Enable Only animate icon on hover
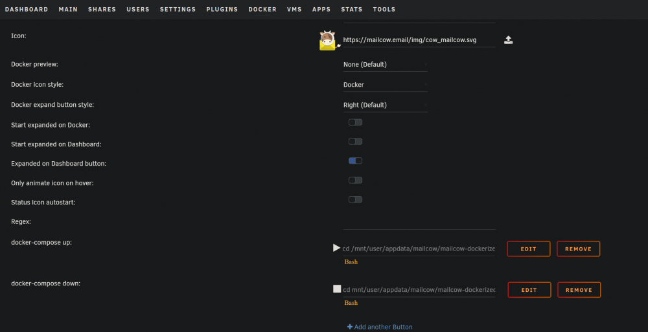This screenshot has width=648, height=332. point(355,180)
